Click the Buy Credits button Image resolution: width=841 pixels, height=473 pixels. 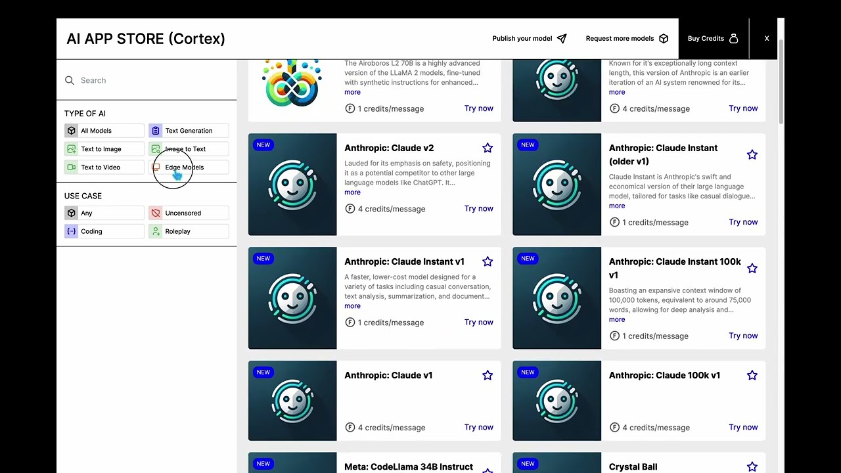(x=712, y=38)
